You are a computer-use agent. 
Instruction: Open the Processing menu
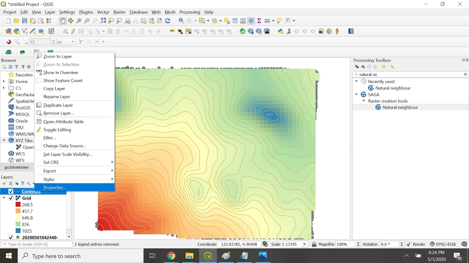point(190,12)
